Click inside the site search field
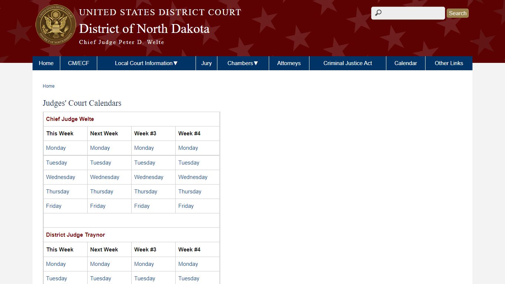 coord(412,13)
